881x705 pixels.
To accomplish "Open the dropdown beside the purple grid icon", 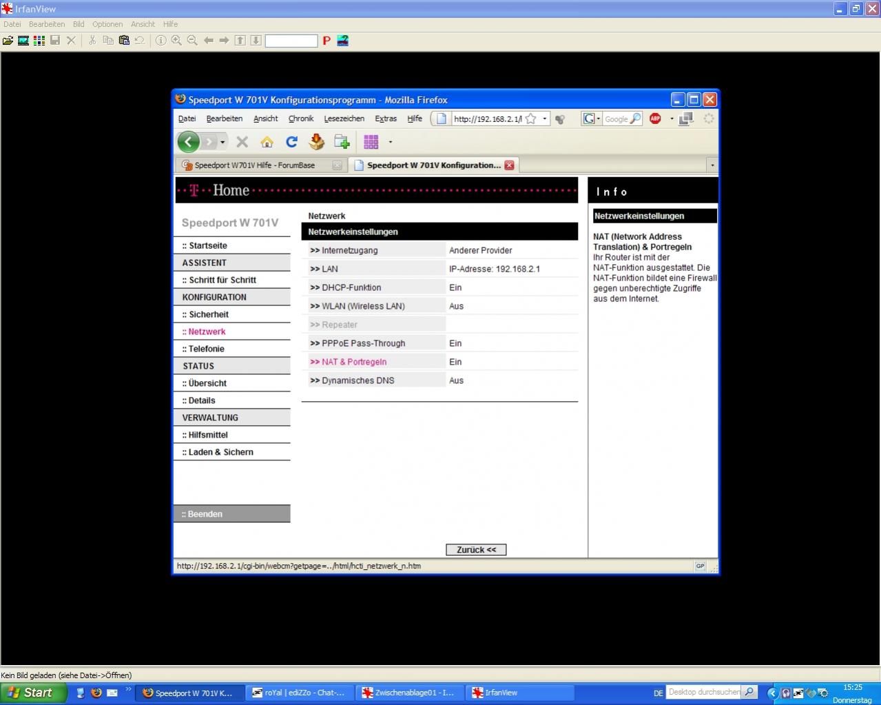I will click(391, 142).
